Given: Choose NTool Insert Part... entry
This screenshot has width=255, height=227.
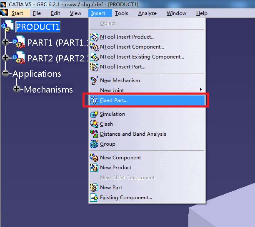Looking at the screenshot, I should click(x=147, y=67).
